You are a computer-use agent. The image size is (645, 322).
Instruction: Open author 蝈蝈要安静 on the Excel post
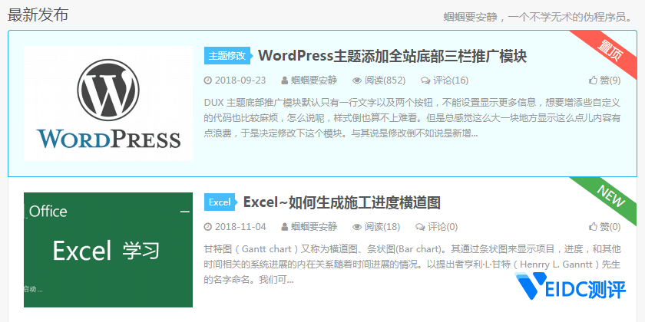click(314, 227)
